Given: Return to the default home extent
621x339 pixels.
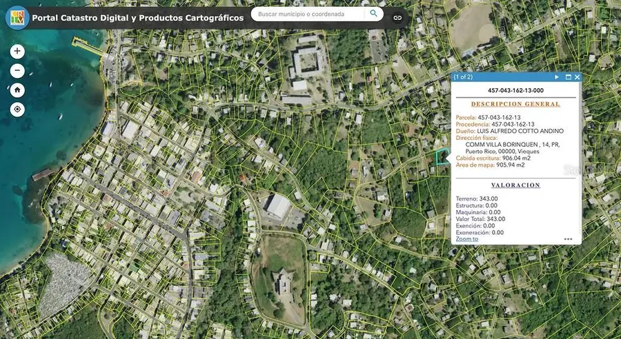Looking at the screenshot, I should click(x=17, y=90).
